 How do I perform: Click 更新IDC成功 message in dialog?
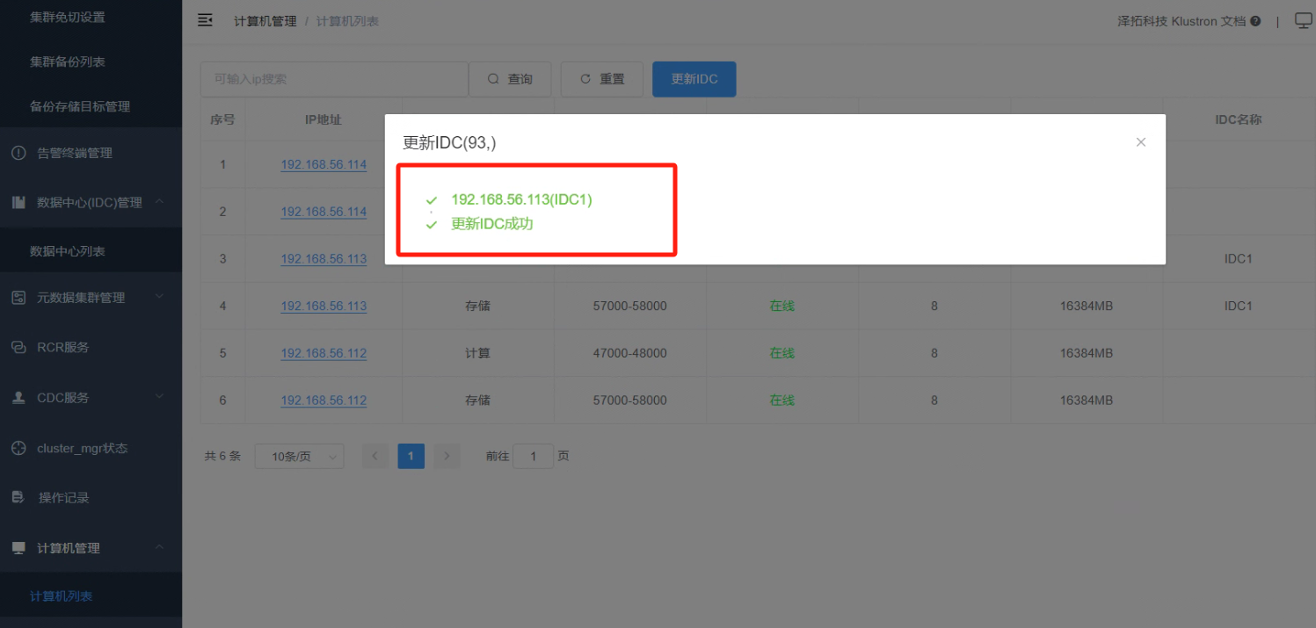click(x=492, y=224)
